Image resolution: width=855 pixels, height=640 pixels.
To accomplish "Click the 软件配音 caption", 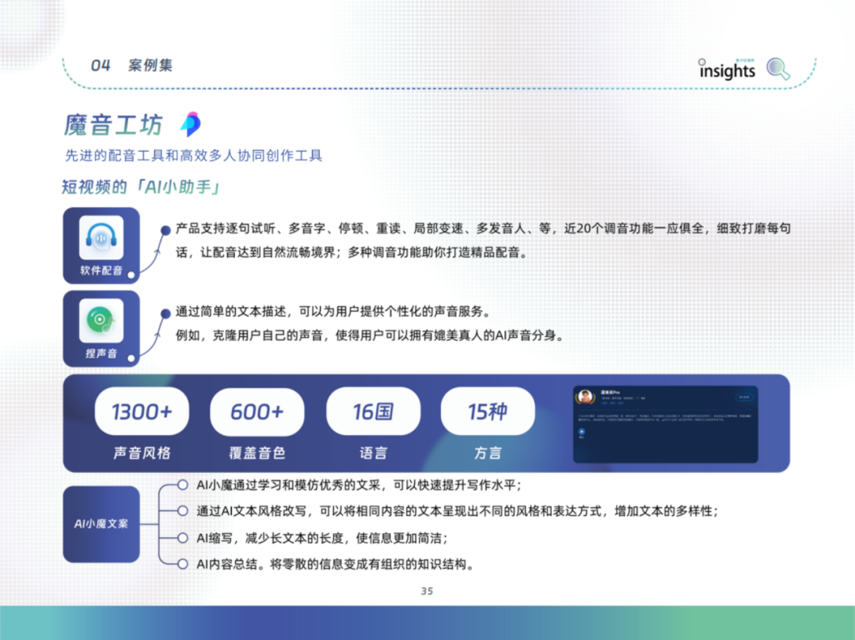I will 101,271.
